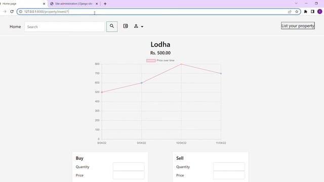324x182 pixels.
Task: Open a new browser tab
Action: point(105,4)
